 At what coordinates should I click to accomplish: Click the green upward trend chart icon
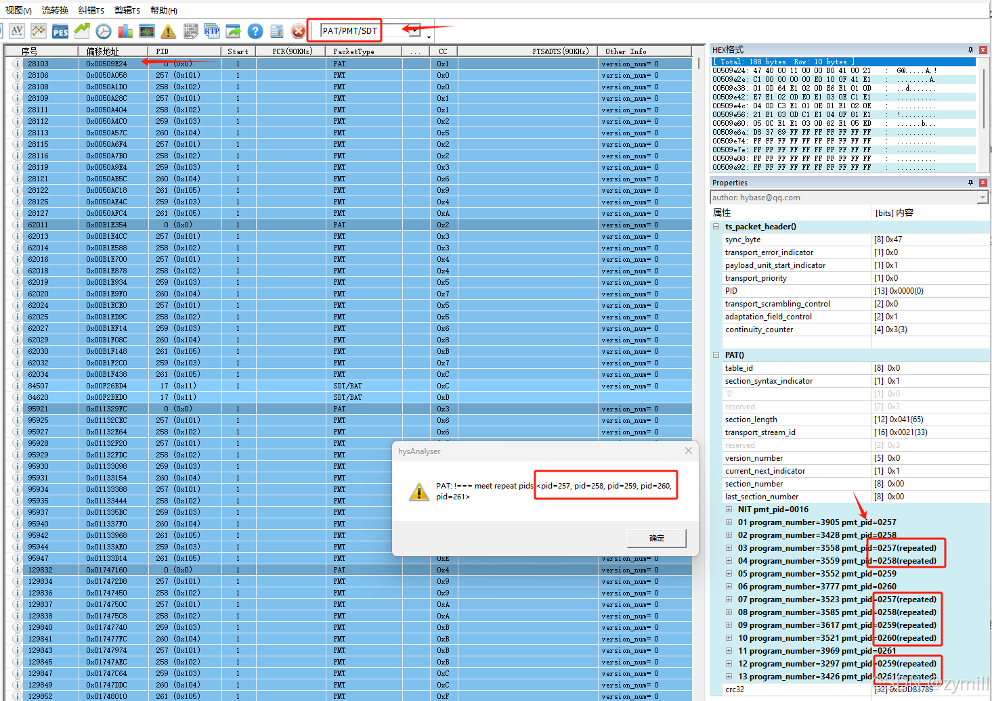[82, 30]
